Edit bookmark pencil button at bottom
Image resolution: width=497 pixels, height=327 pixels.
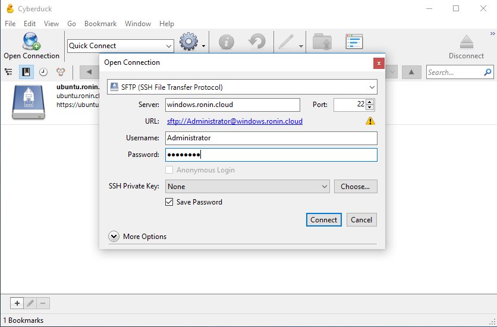30,304
